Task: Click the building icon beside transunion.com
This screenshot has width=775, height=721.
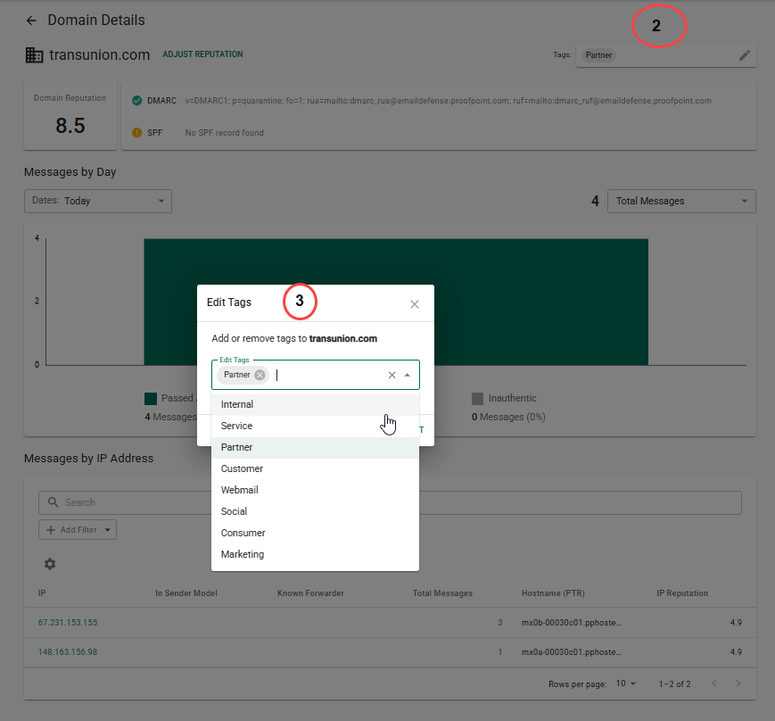Action: click(x=34, y=54)
